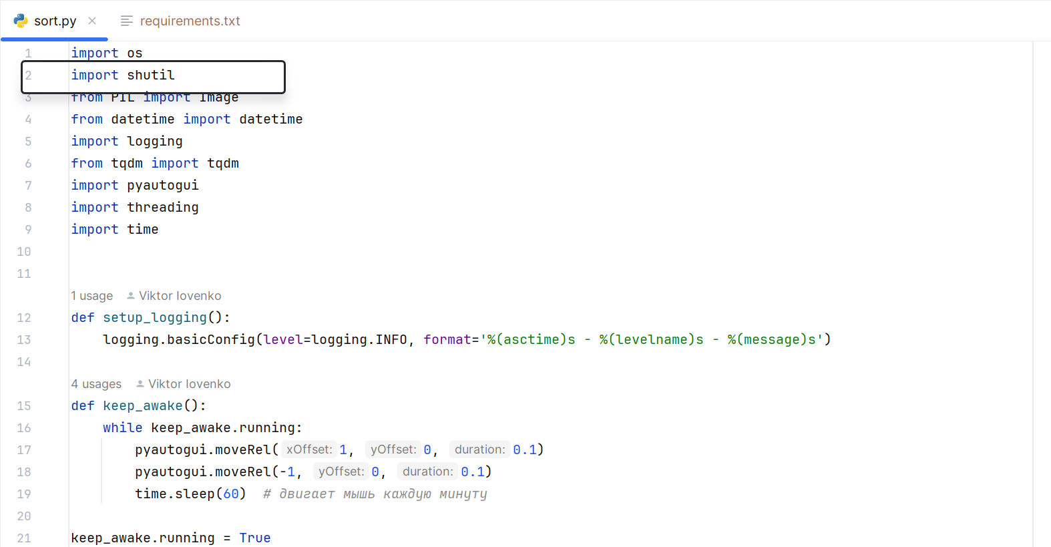
Task: Click the setup_logging function name
Action: tap(155, 318)
